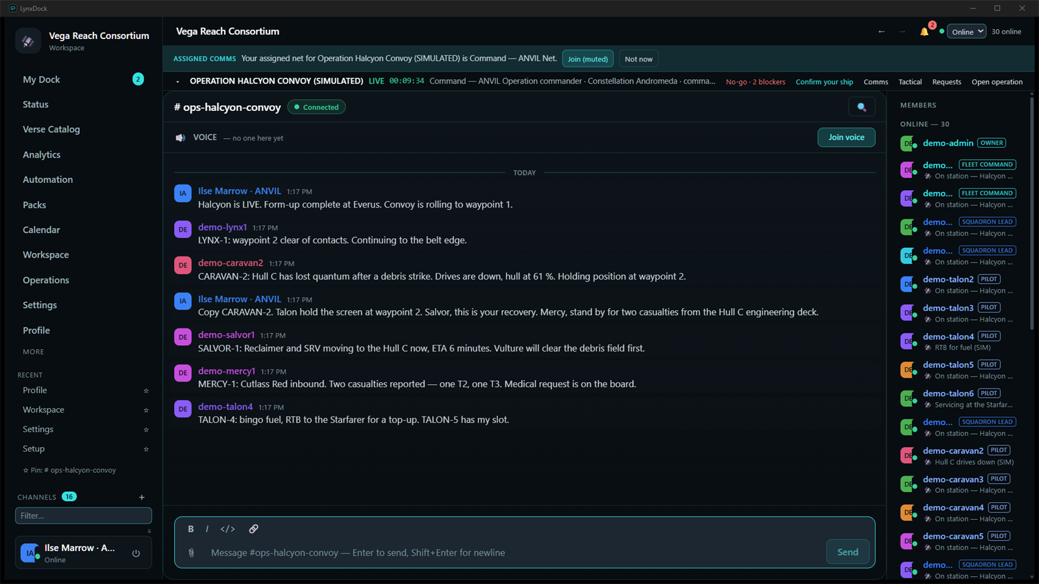Search messages with the magnifier icon
The width and height of the screenshot is (1039, 584).
click(x=862, y=107)
